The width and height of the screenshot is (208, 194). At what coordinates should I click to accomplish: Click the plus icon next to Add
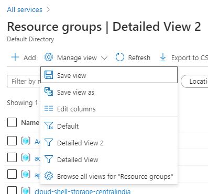15,58
